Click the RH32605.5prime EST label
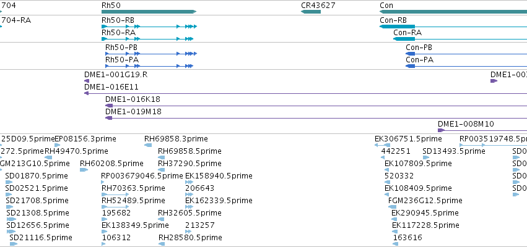The height and width of the screenshot is (247, 527). 190,213
